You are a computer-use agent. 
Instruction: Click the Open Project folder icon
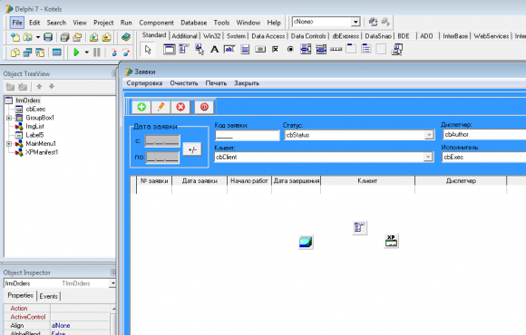[77, 37]
